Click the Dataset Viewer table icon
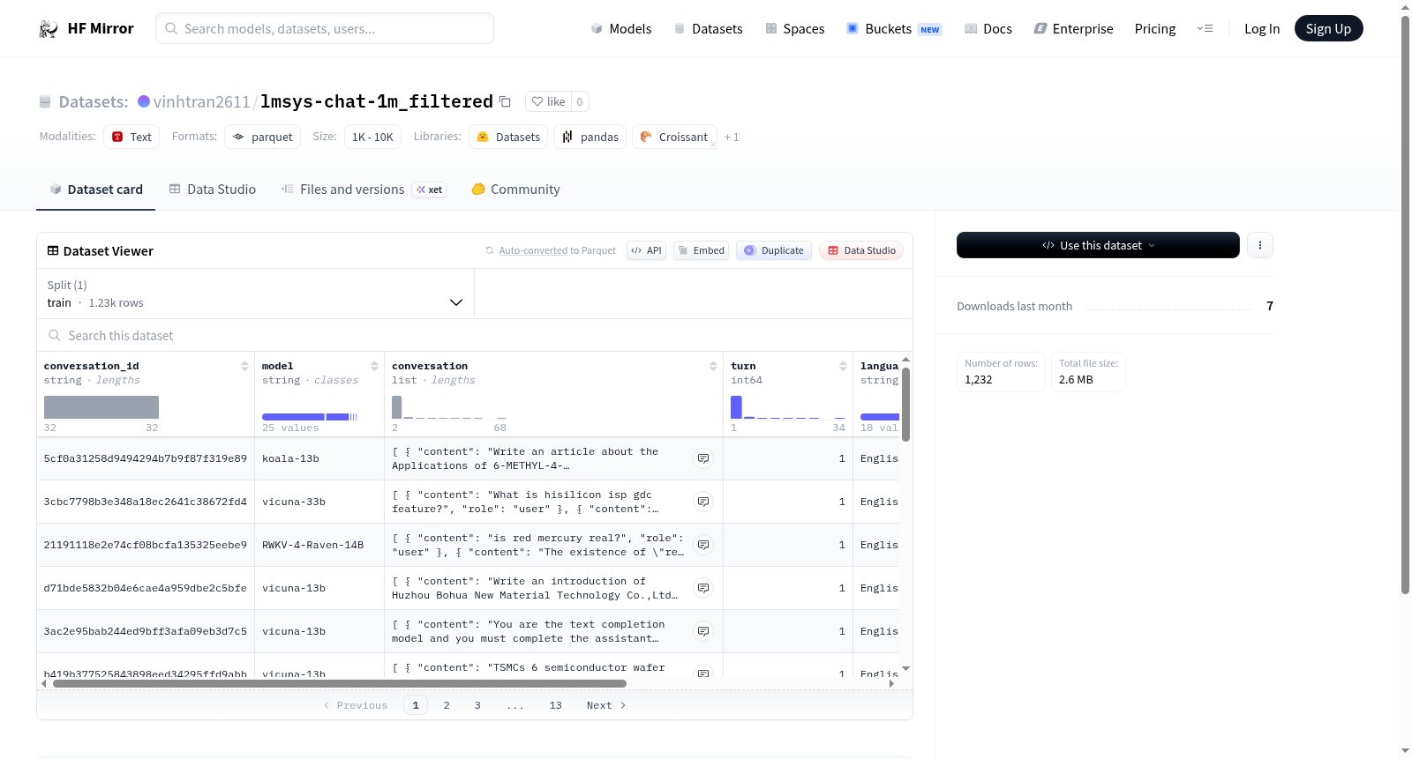Image resolution: width=1412 pixels, height=759 pixels. (53, 251)
